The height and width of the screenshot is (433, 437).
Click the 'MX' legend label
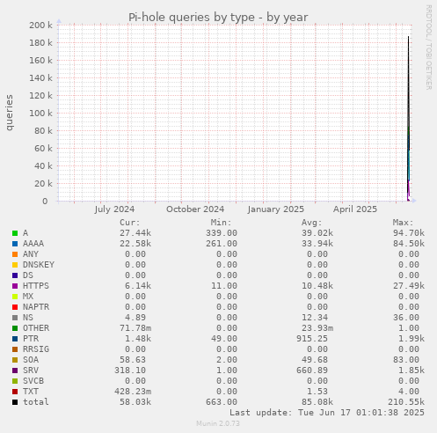click(x=28, y=297)
